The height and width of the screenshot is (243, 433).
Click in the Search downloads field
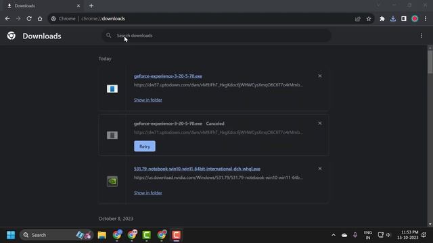(216, 36)
